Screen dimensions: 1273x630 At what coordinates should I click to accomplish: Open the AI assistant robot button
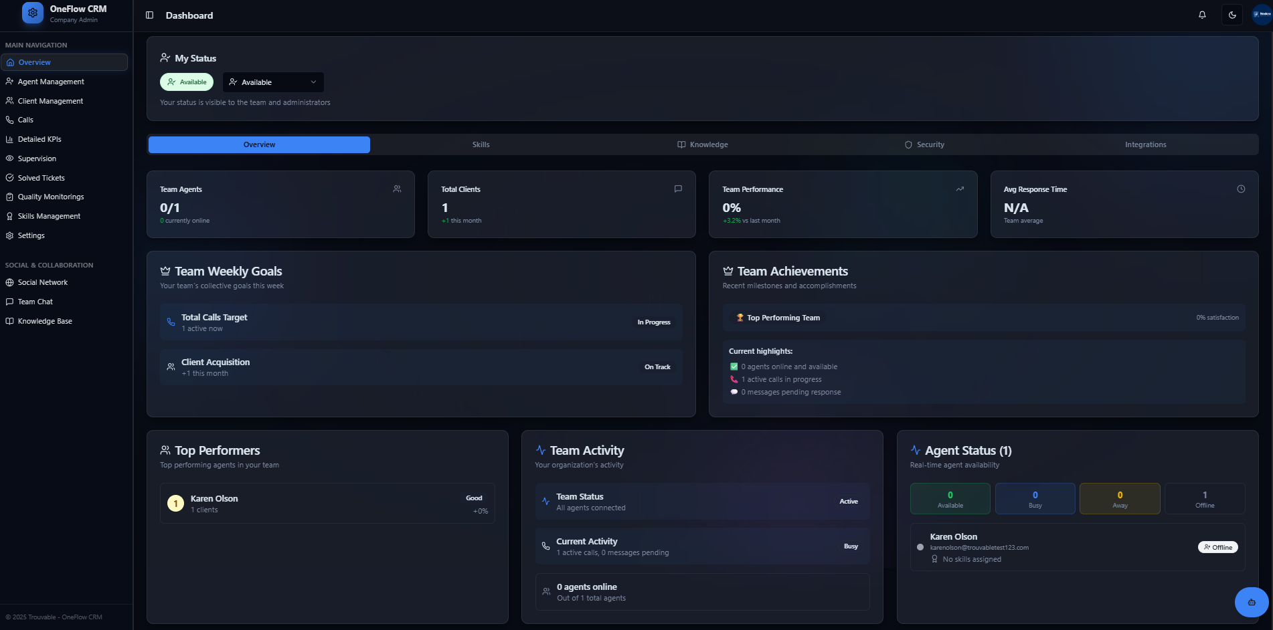[x=1251, y=602]
